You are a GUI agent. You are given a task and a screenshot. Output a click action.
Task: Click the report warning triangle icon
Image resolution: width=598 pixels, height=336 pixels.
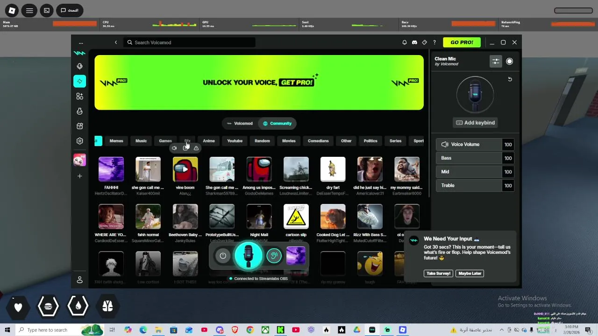click(x=196, y=148)
